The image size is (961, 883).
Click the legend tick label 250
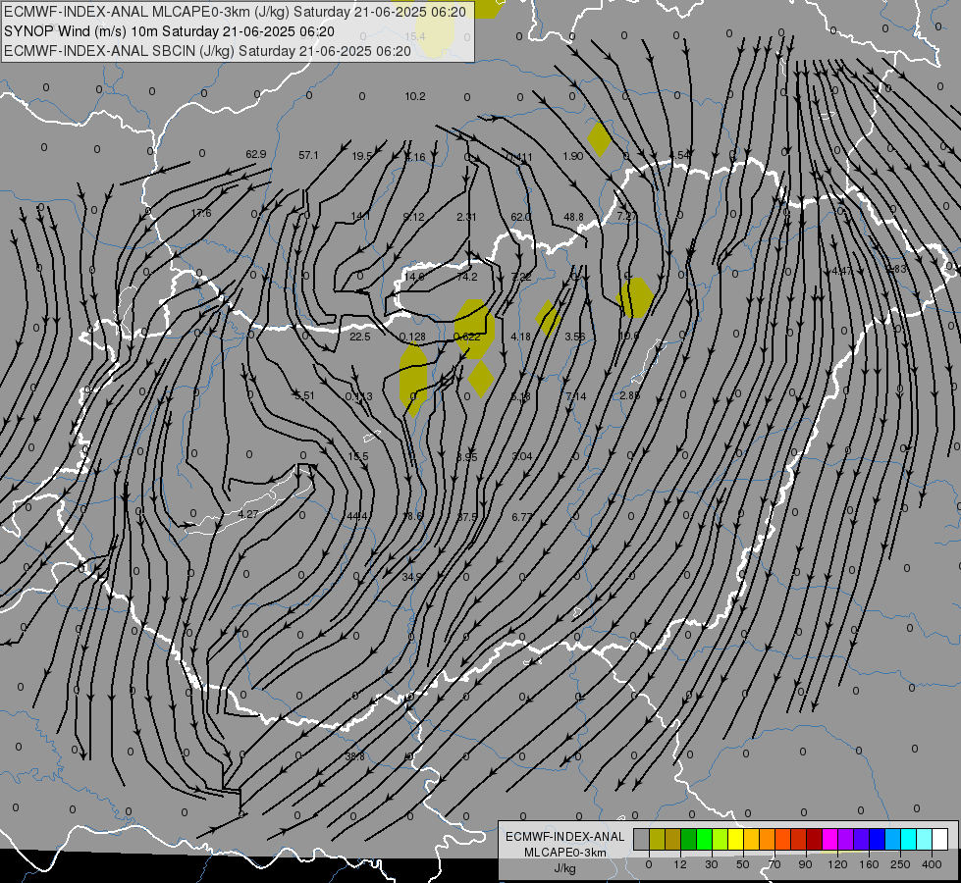coord(900,864)
